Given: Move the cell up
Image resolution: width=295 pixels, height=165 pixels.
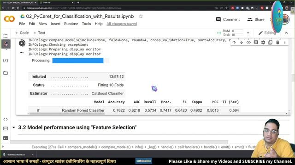Looking at the screenshot, I should pos(234,43).
